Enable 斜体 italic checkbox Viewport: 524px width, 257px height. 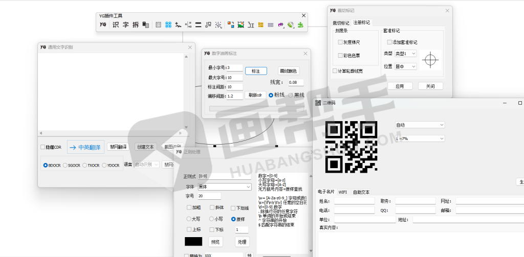(212, 207)
